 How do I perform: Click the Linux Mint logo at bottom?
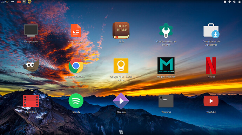(x=121, y=132)
